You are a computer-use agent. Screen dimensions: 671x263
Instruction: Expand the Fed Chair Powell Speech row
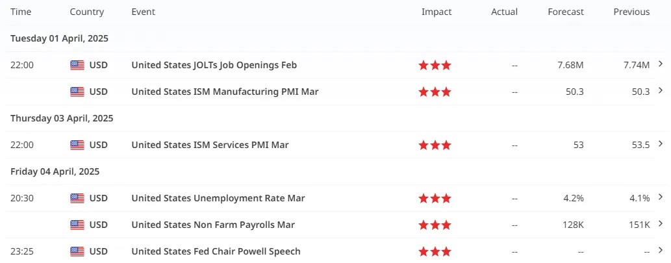pos(661,251)
